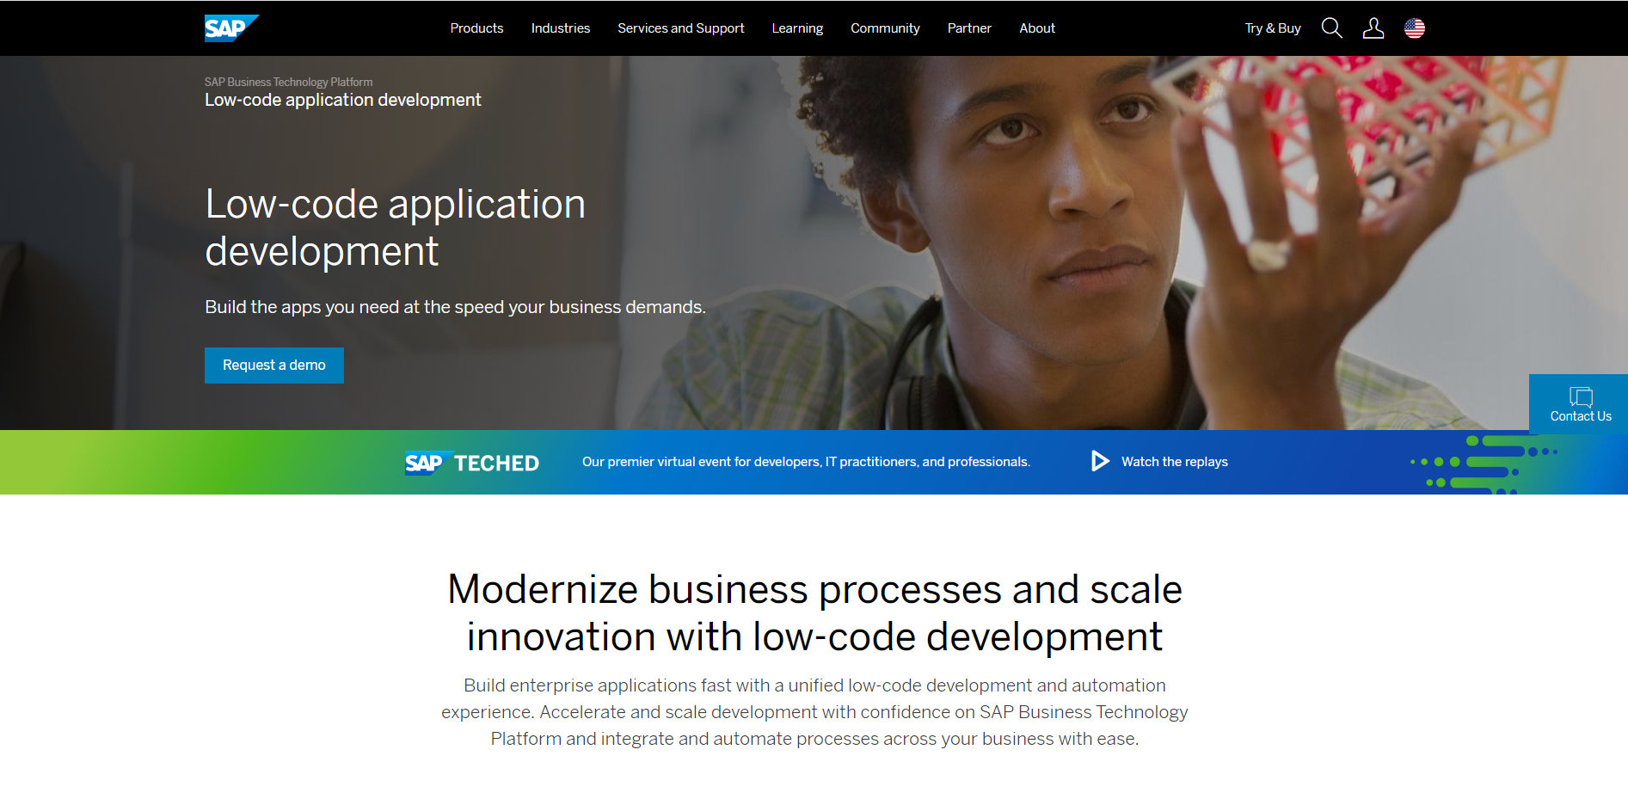Click the SAP logo in header
The height and width of the screenshot is (799, 1628).
tap(230, 28)
